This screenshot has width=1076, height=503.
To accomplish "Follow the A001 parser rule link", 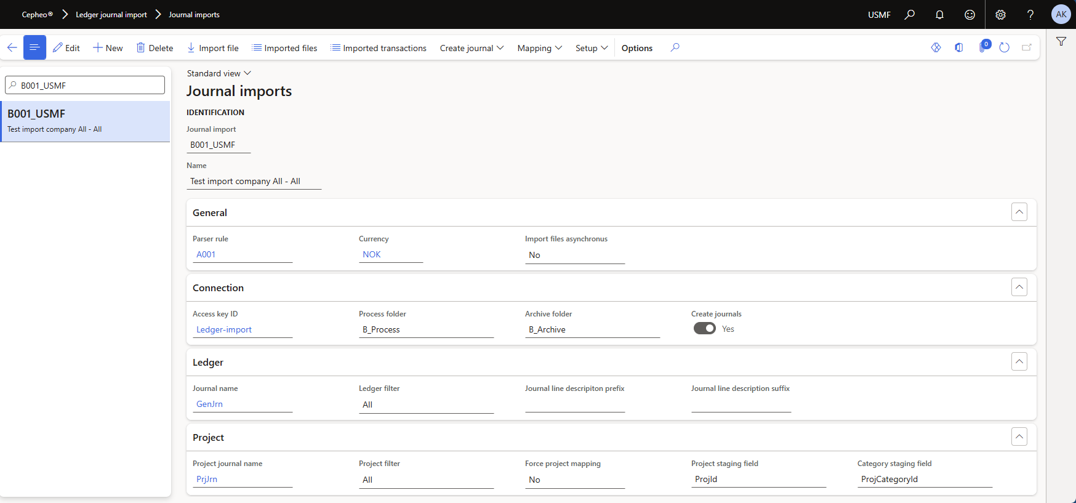I will (x=206, y=254).
